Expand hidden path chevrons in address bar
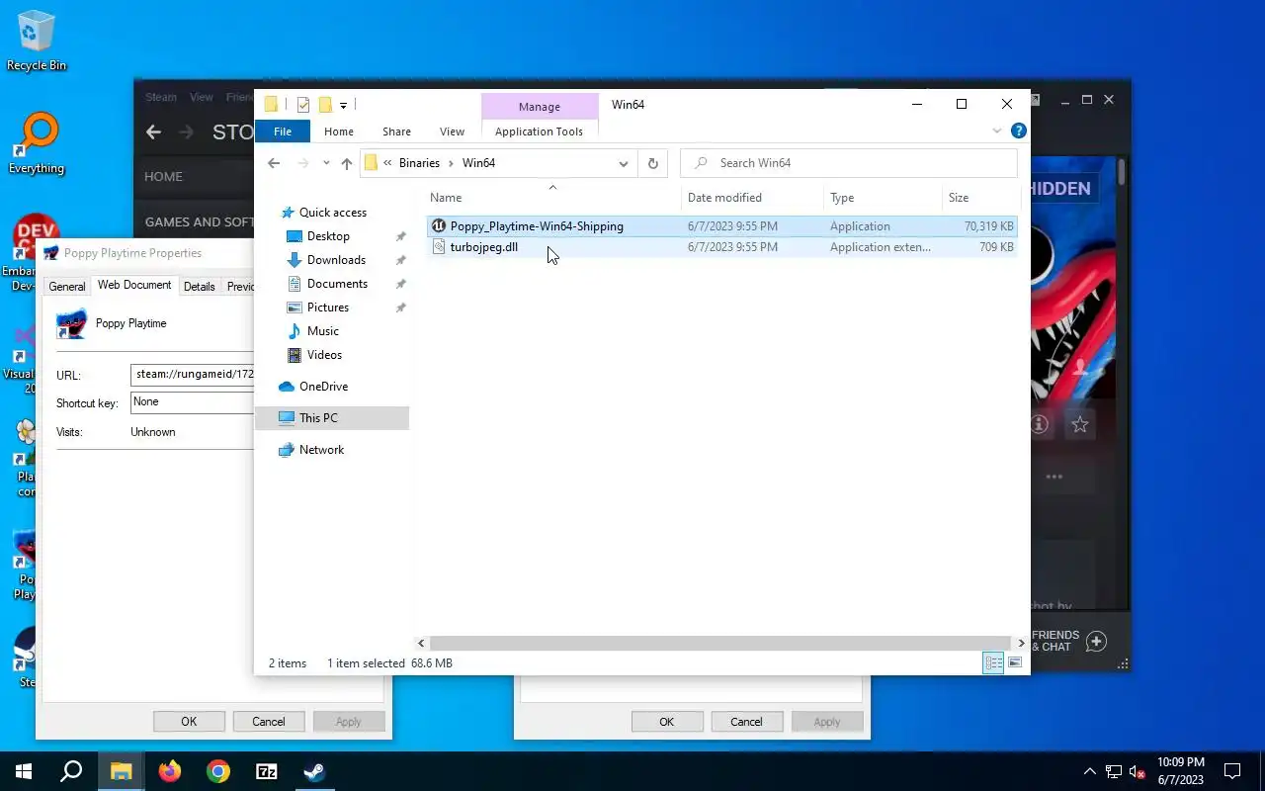Viewport: 1265px width, 791px height. (387, 163)
